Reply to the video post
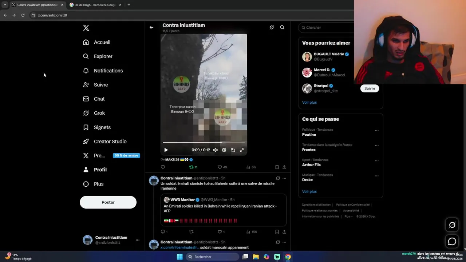The width and height of the screenshot is (466, 262). click(163, 167)
